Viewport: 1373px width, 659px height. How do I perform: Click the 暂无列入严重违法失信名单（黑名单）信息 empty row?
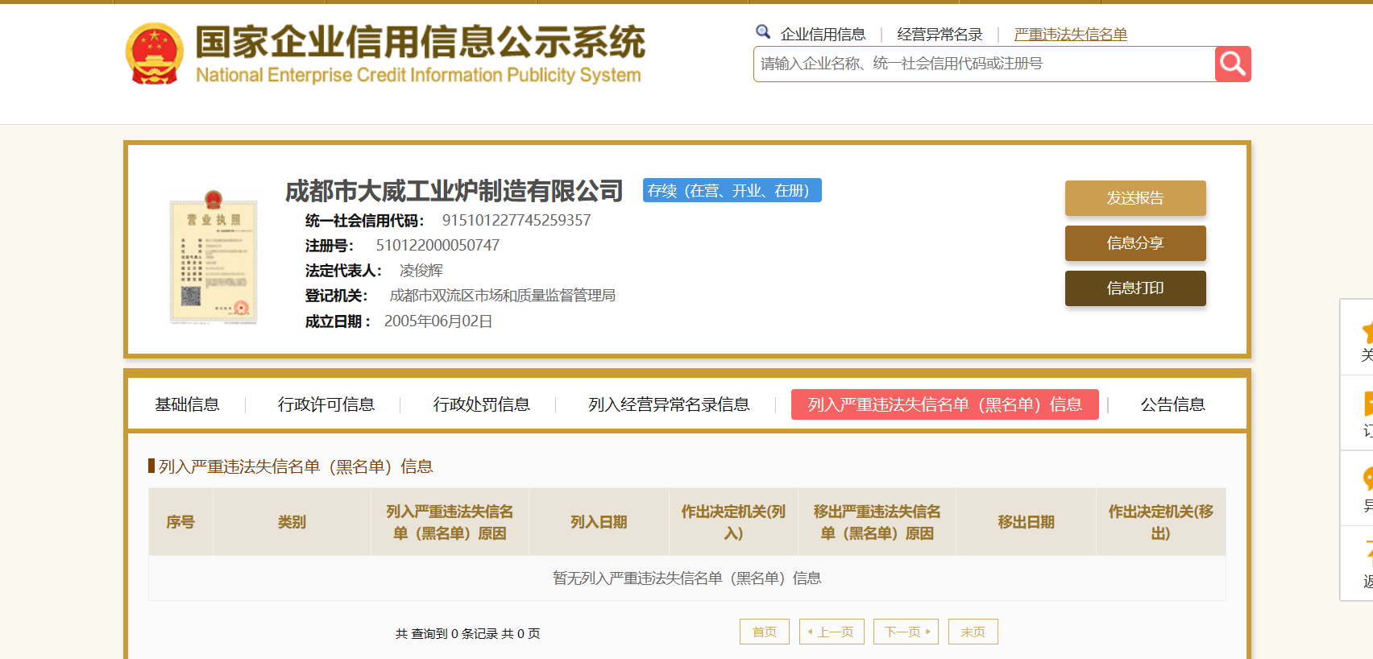click(687, 578)
